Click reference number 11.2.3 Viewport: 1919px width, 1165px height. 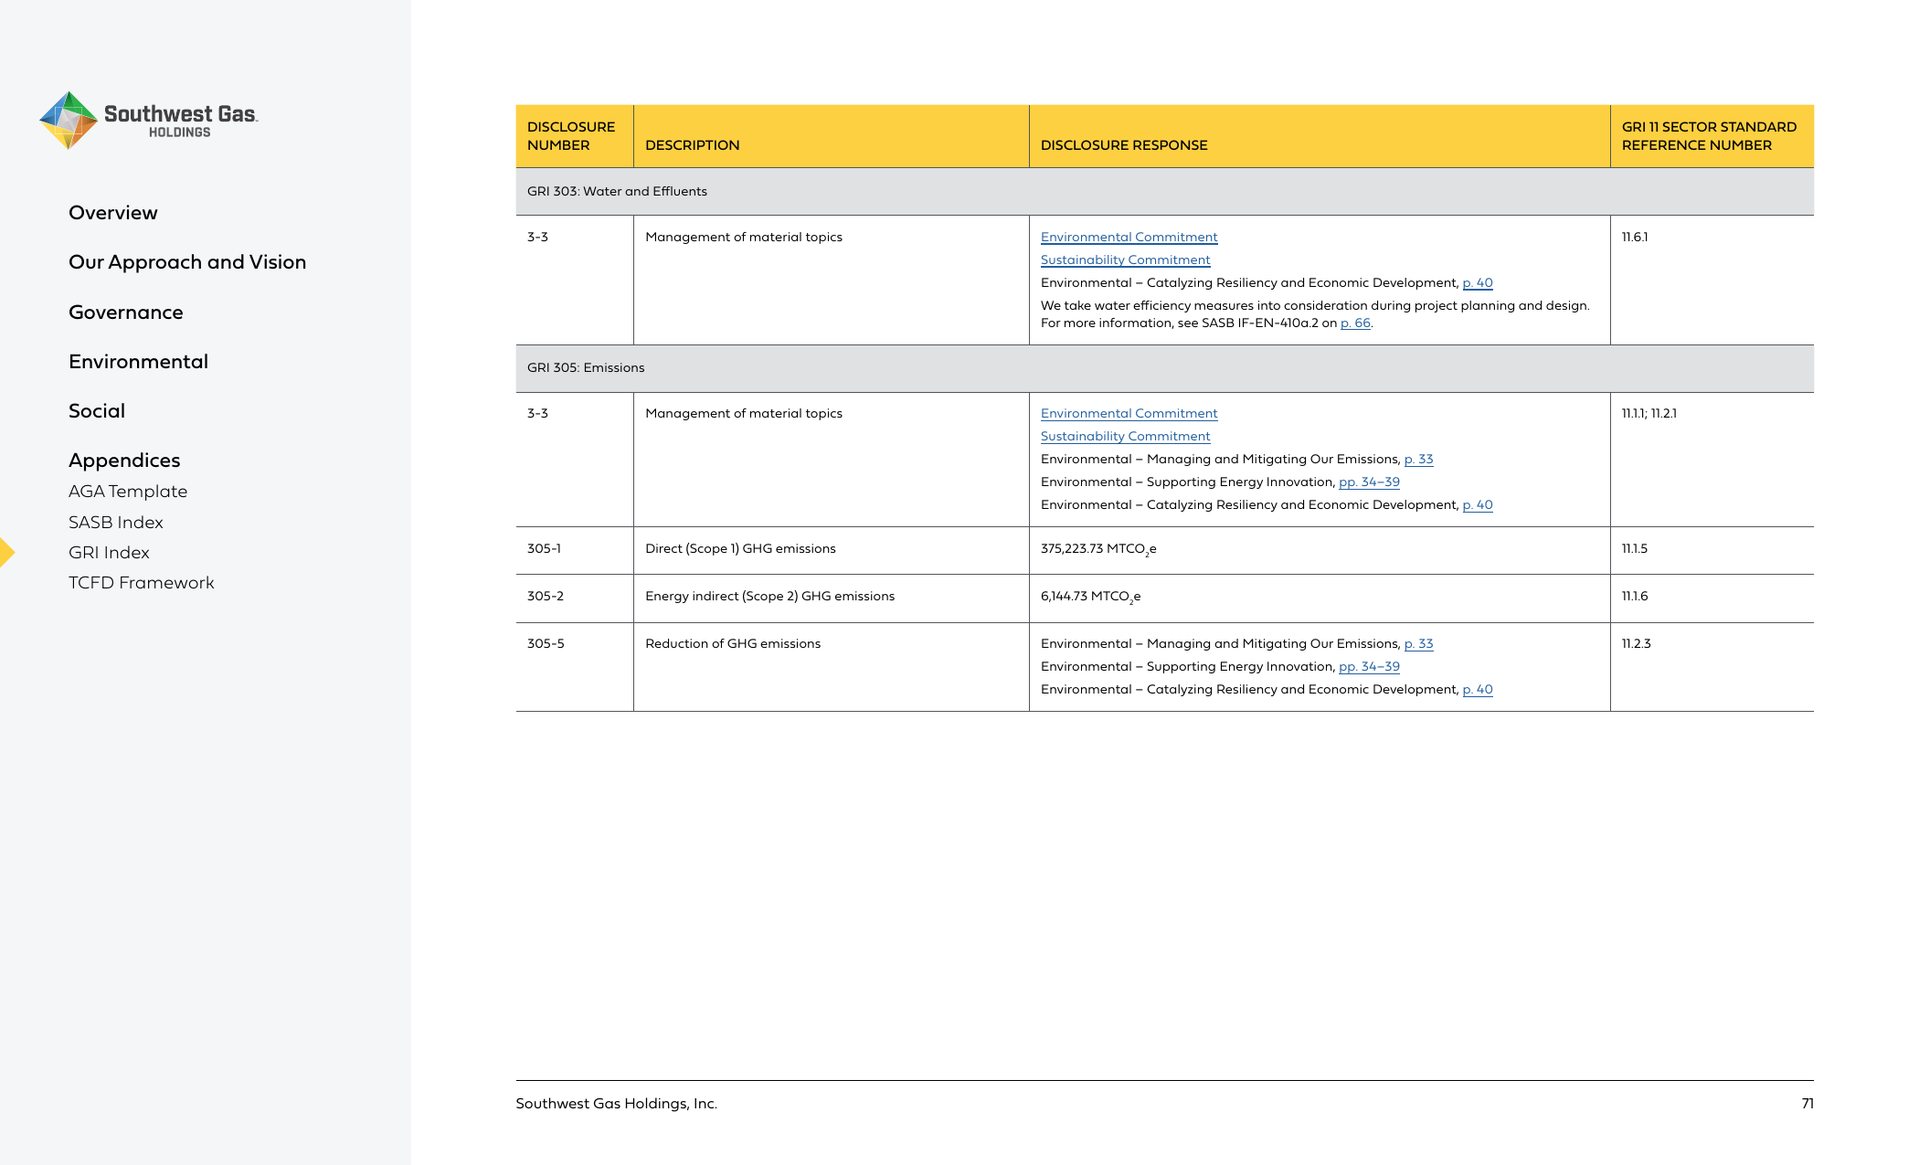[x=1636, y=644]
